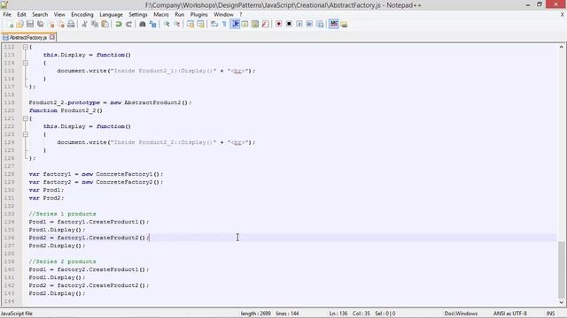This screenshot has height=318, width=567.
Task: Open the Window menu
Action: (223, 14)
